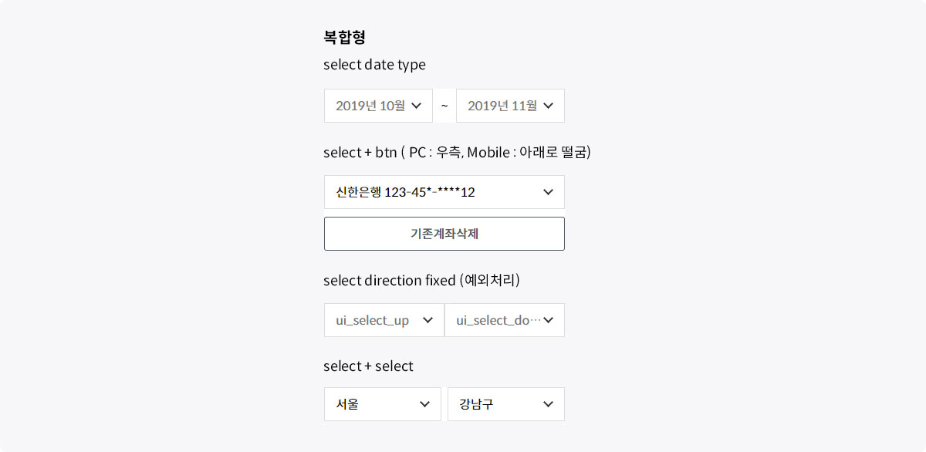Image resolution: width=926 pixels, height=452 pixels.
Task: Click the "select direction fixed (예외처리)" label
Action: click(x=421, y=280)
